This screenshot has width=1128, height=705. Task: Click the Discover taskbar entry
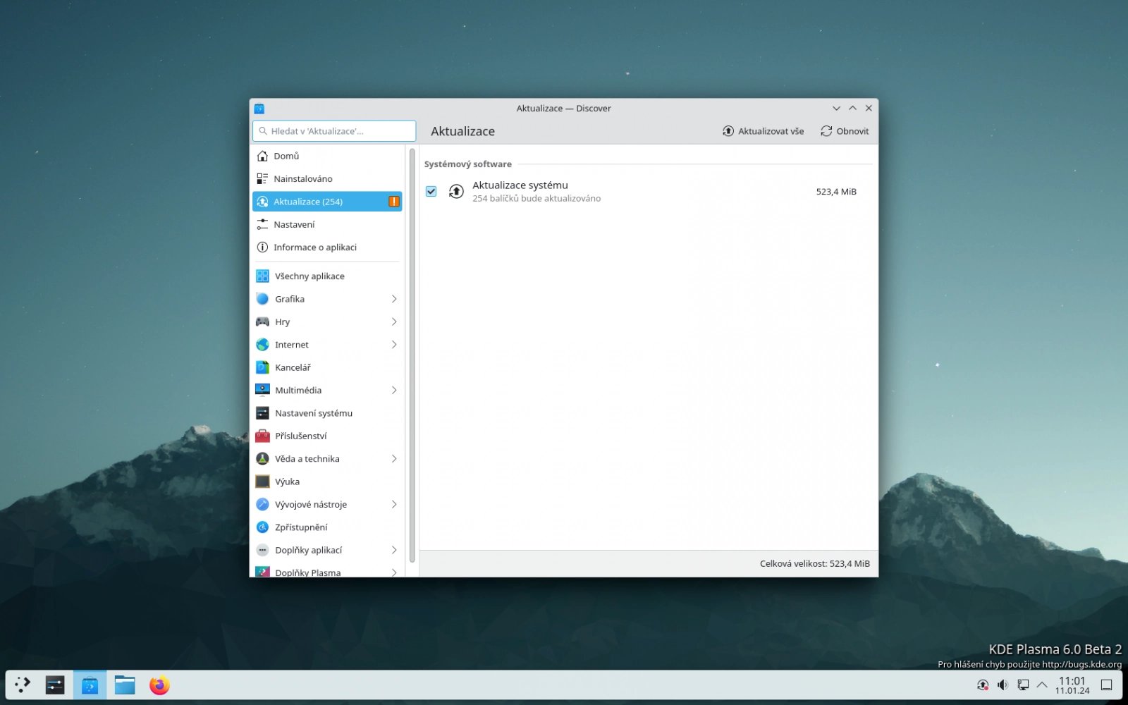pyautogui.click(x=90, y=685)
